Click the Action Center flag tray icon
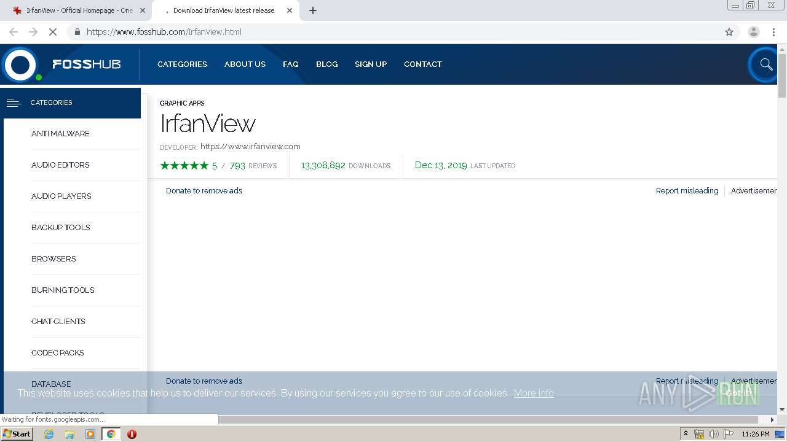Image resolution: width=787 pixels, height=442 pixels. (x=729, y=434)
